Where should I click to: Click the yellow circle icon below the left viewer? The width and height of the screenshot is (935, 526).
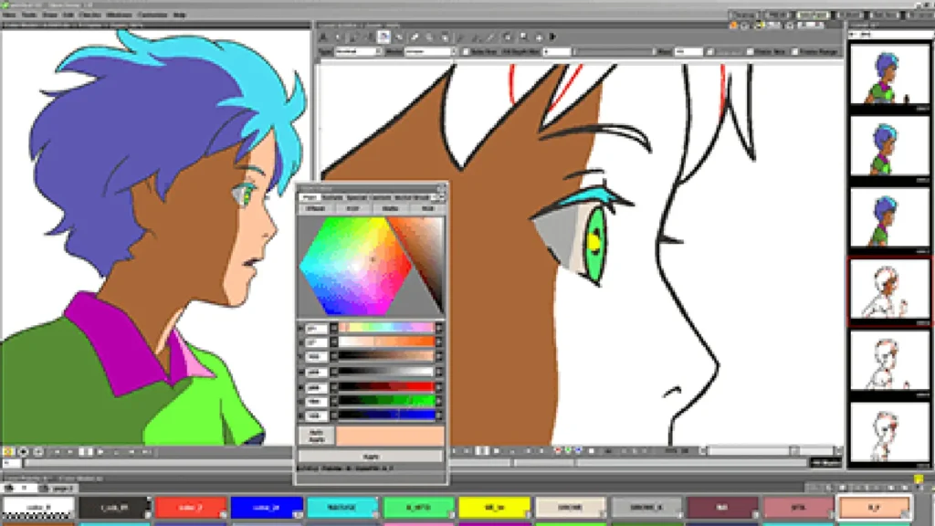tap(7, 452)
